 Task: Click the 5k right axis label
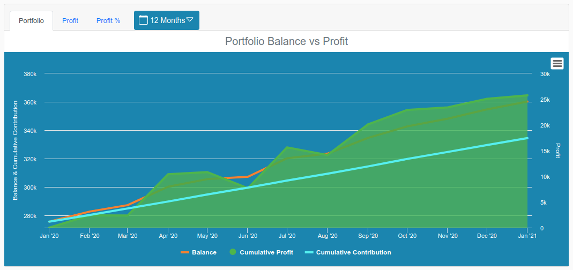(544, 203)
